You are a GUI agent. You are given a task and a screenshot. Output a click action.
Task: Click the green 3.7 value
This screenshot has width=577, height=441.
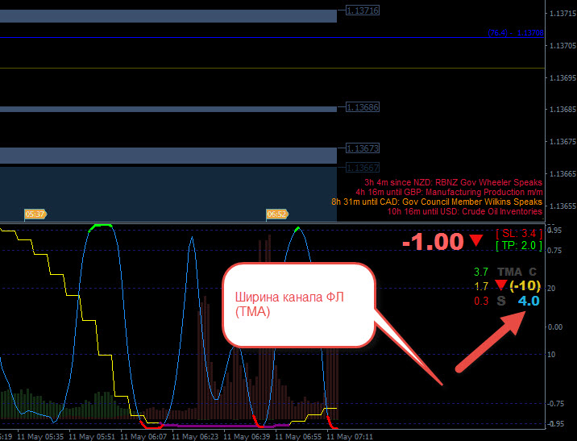[480, 272]
